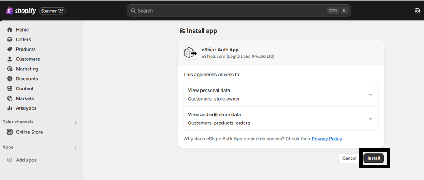The height and width of the screenshot is (180, 424).
Task: Click the Products tag icon
Action: pos(10,49)
